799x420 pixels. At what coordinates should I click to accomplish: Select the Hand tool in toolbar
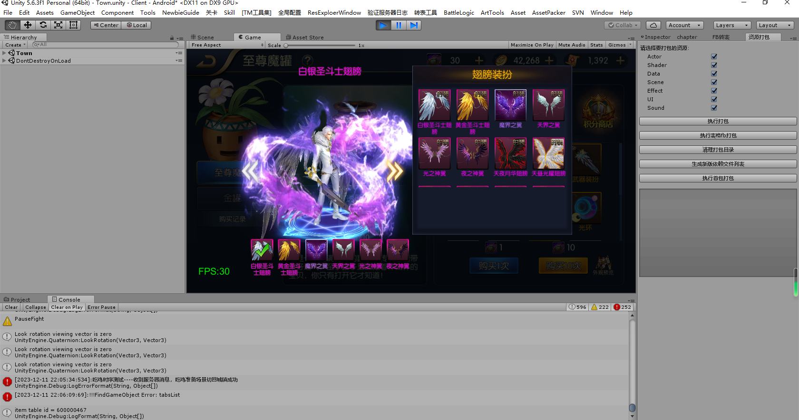[x=12, y=25]
